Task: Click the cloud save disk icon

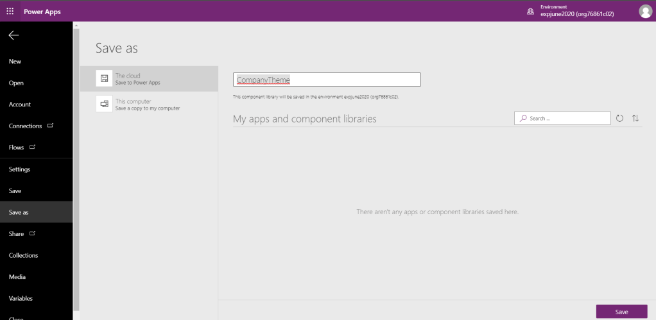Action: pyautogui.click(x=104, y=78)
